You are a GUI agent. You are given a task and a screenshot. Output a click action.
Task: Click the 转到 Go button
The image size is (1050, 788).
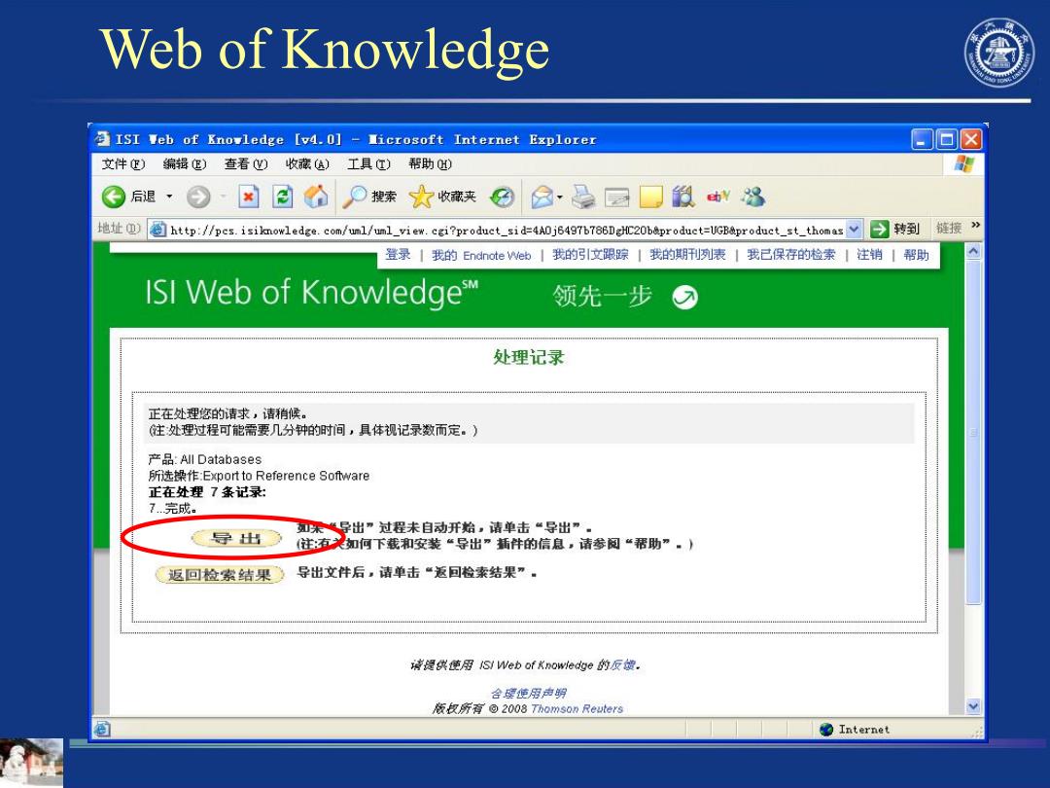tap(895, 230)
